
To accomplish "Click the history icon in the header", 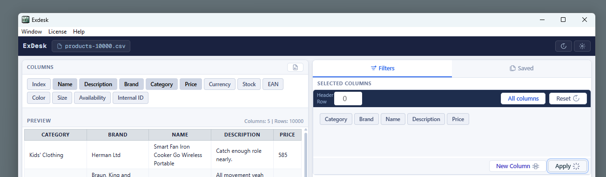I will 564,46.
